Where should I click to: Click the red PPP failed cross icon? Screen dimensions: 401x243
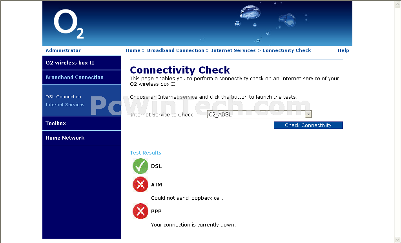pyautogui.click(x=140, y=211)
